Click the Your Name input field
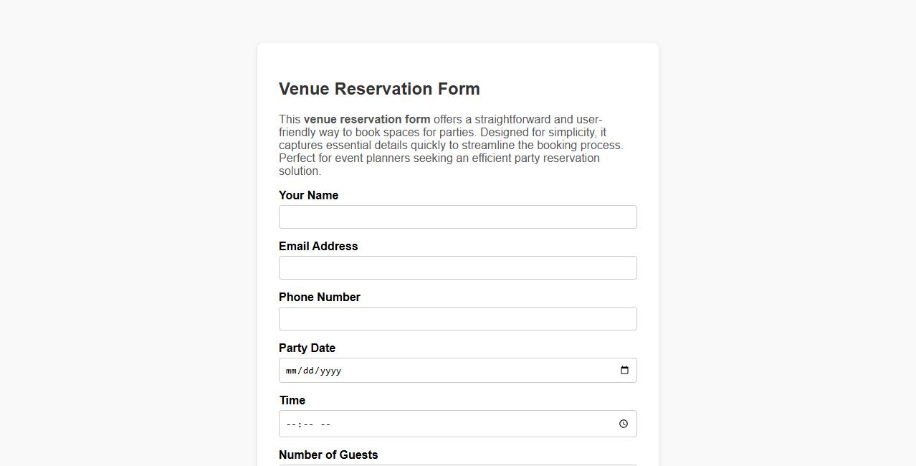Image resolution: width=916 pixels, height=466 pixels. 457,217
